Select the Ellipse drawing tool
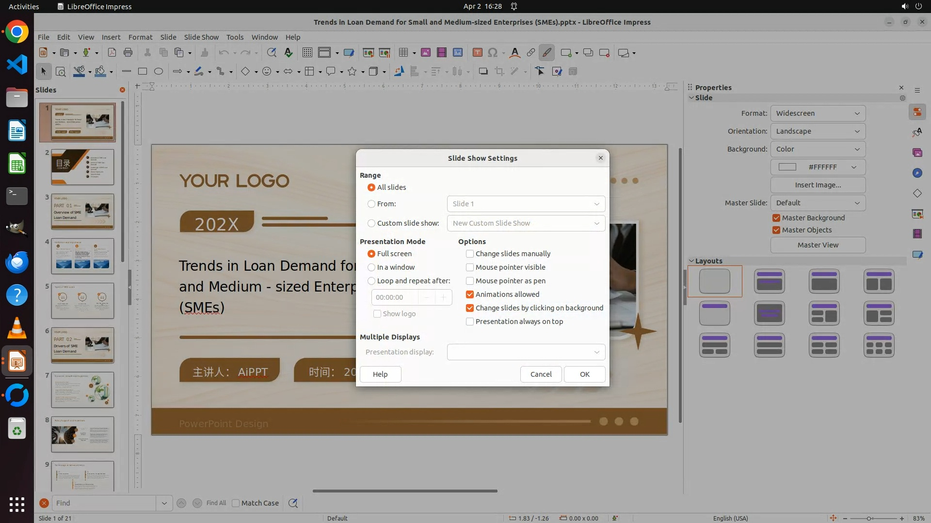931x523 pixels. click(x=158, y=72)
